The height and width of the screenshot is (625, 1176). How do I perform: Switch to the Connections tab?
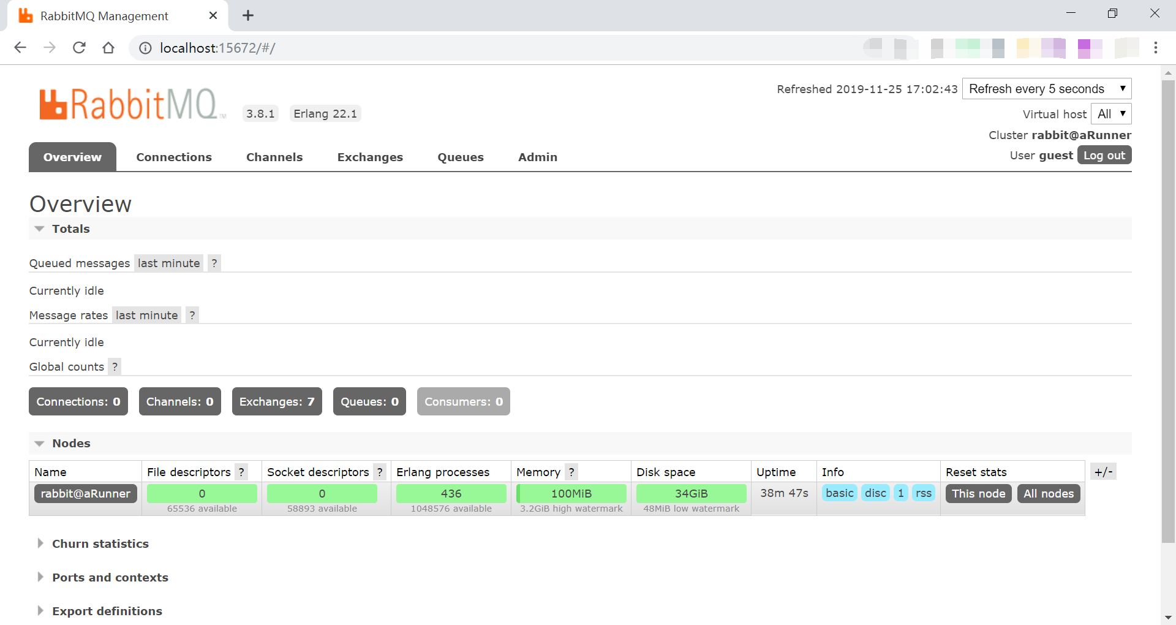coord(174,157)
